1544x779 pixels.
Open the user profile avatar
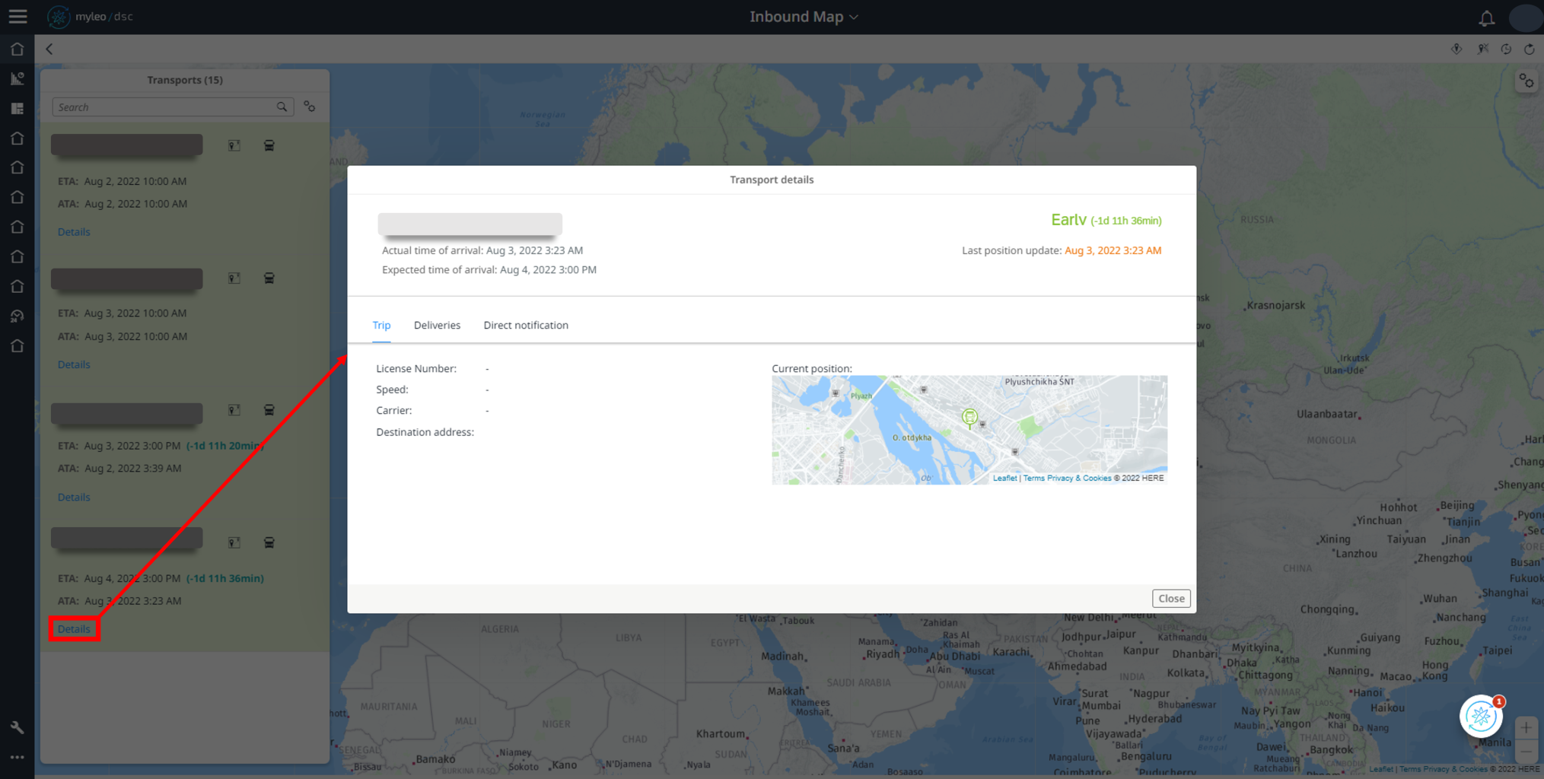1525,17
